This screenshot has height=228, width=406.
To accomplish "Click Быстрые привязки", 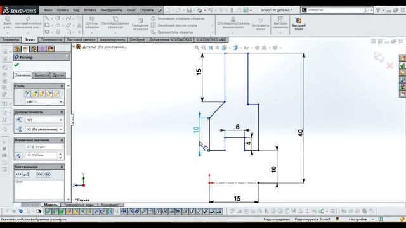I will click(x=280, y=23).
